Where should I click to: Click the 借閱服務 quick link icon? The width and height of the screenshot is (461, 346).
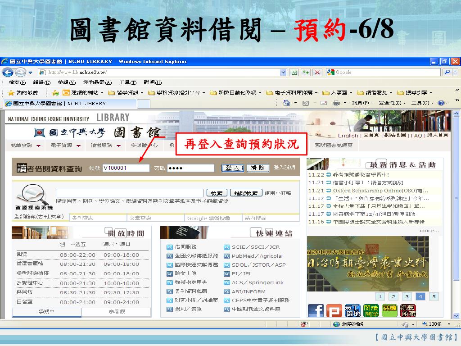169,247
